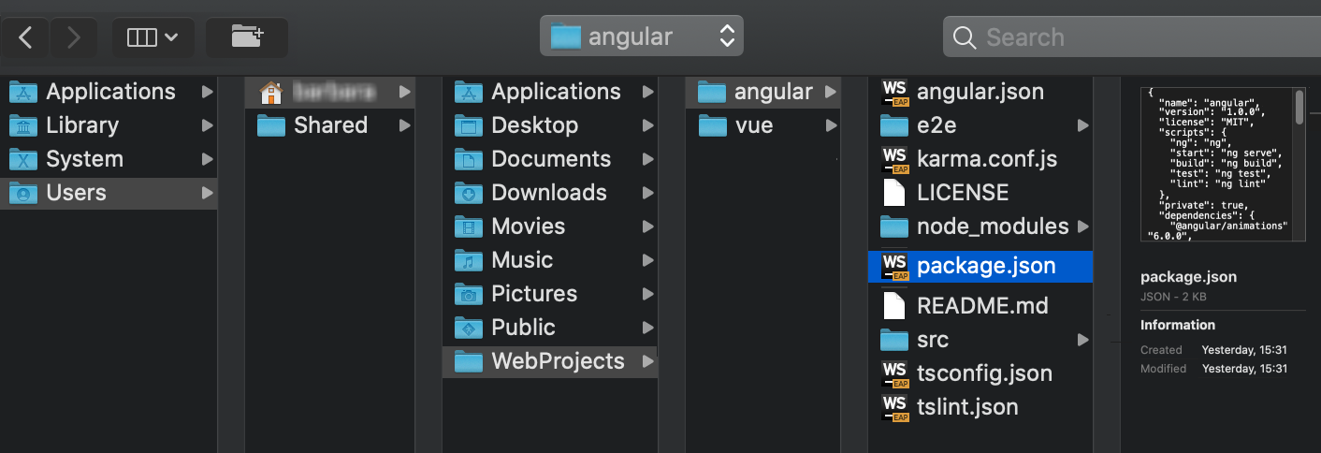Select the Documents folder icon
The width and height of the screenshot is (1321, 453).
468,159
